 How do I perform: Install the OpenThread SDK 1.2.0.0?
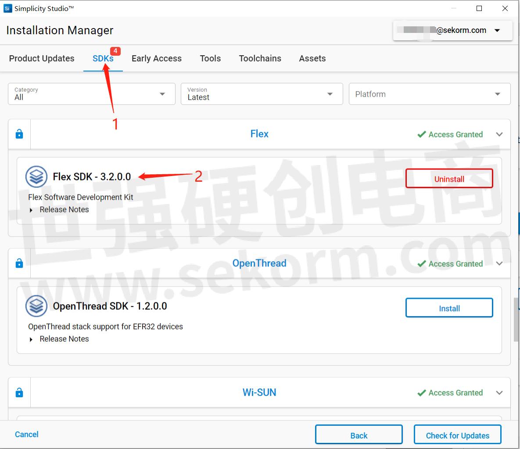click(449, 308)
